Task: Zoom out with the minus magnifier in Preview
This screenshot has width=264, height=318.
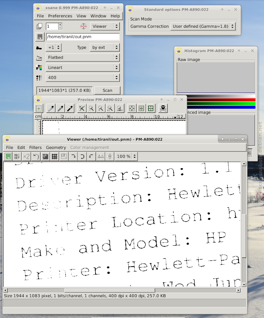Action: (x=91, y=109)
